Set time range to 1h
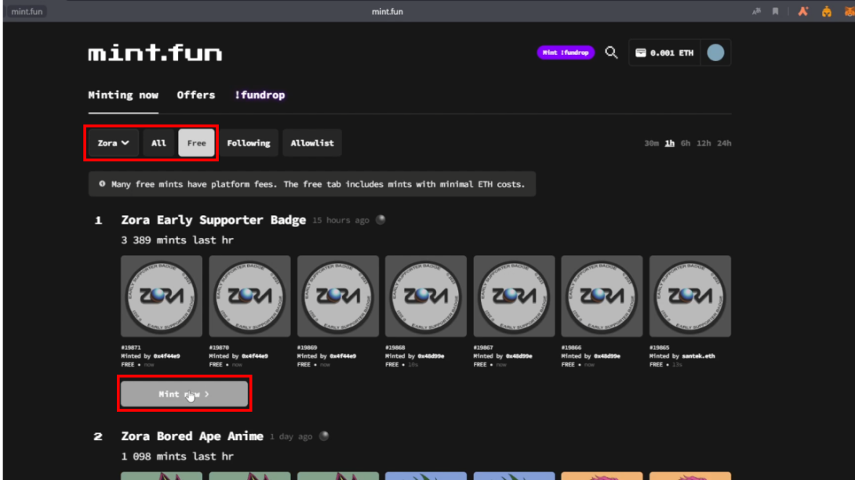Screen dimensions: 855x480 point(670,143)
